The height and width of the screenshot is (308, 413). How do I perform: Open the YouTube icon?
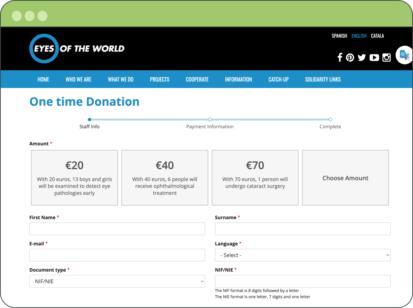tap(374, 57)
